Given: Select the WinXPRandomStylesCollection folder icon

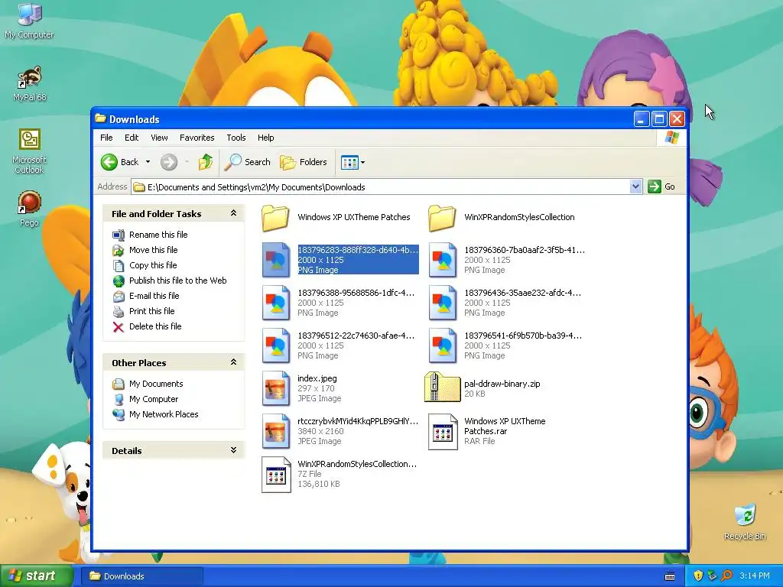Looking at the screenshot, I should point(443,218).
